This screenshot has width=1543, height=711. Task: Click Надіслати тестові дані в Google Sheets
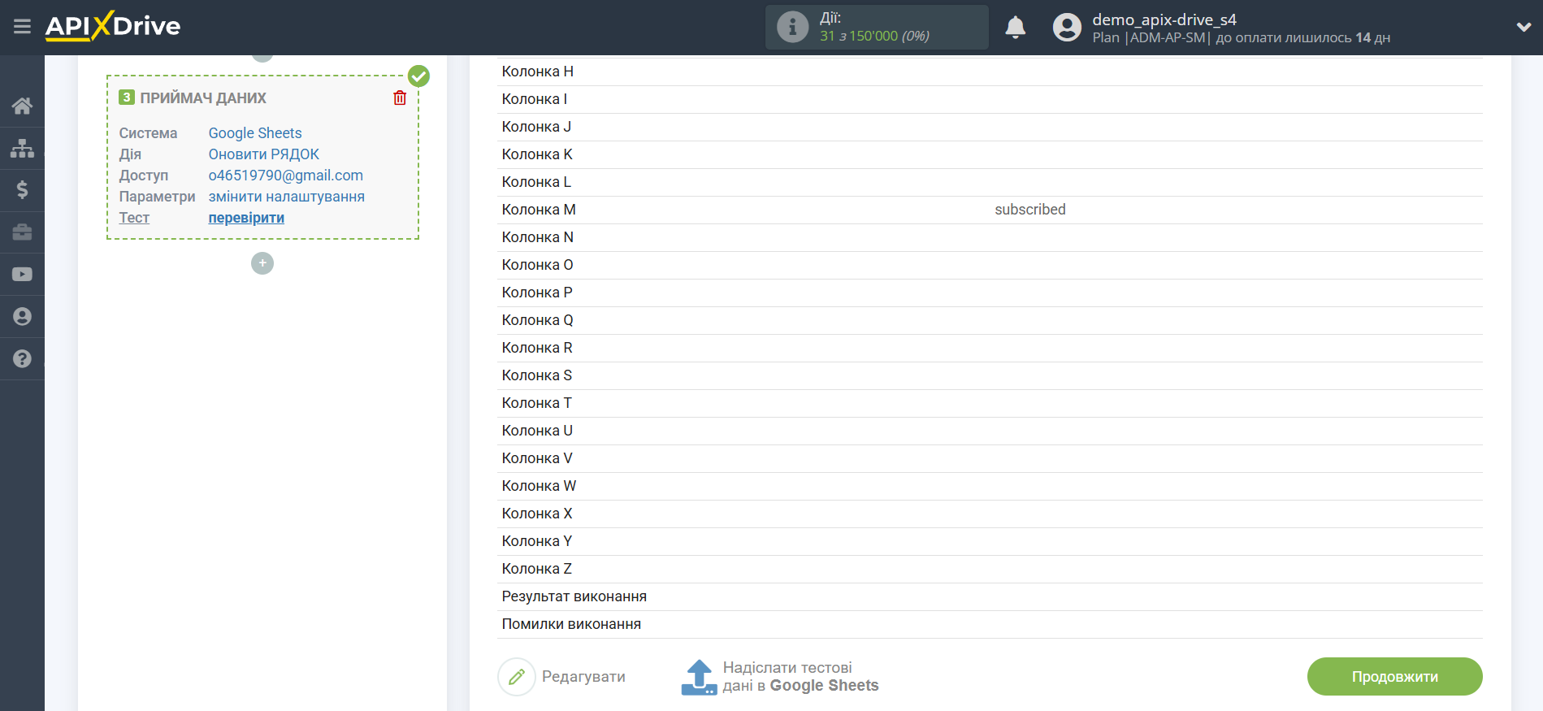coord(800,677)
